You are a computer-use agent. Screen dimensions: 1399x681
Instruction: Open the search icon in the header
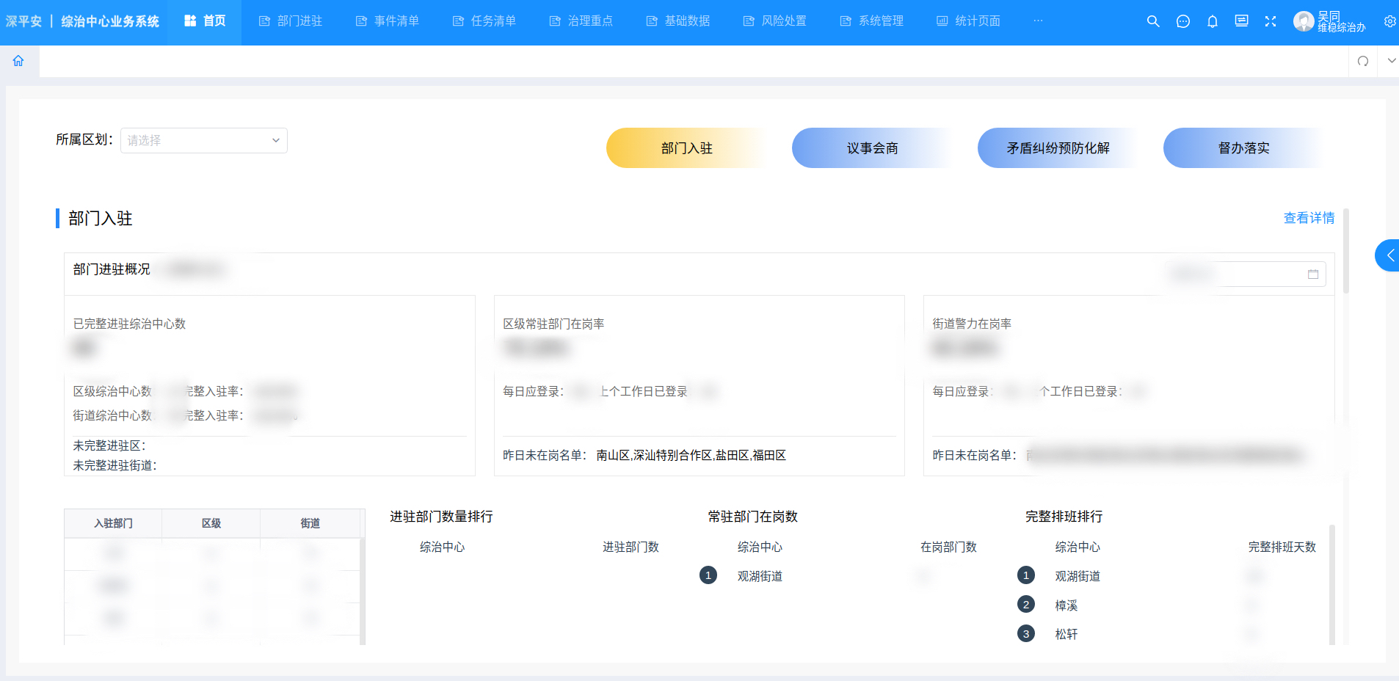pyautogui.click(x=1152, y=21)
